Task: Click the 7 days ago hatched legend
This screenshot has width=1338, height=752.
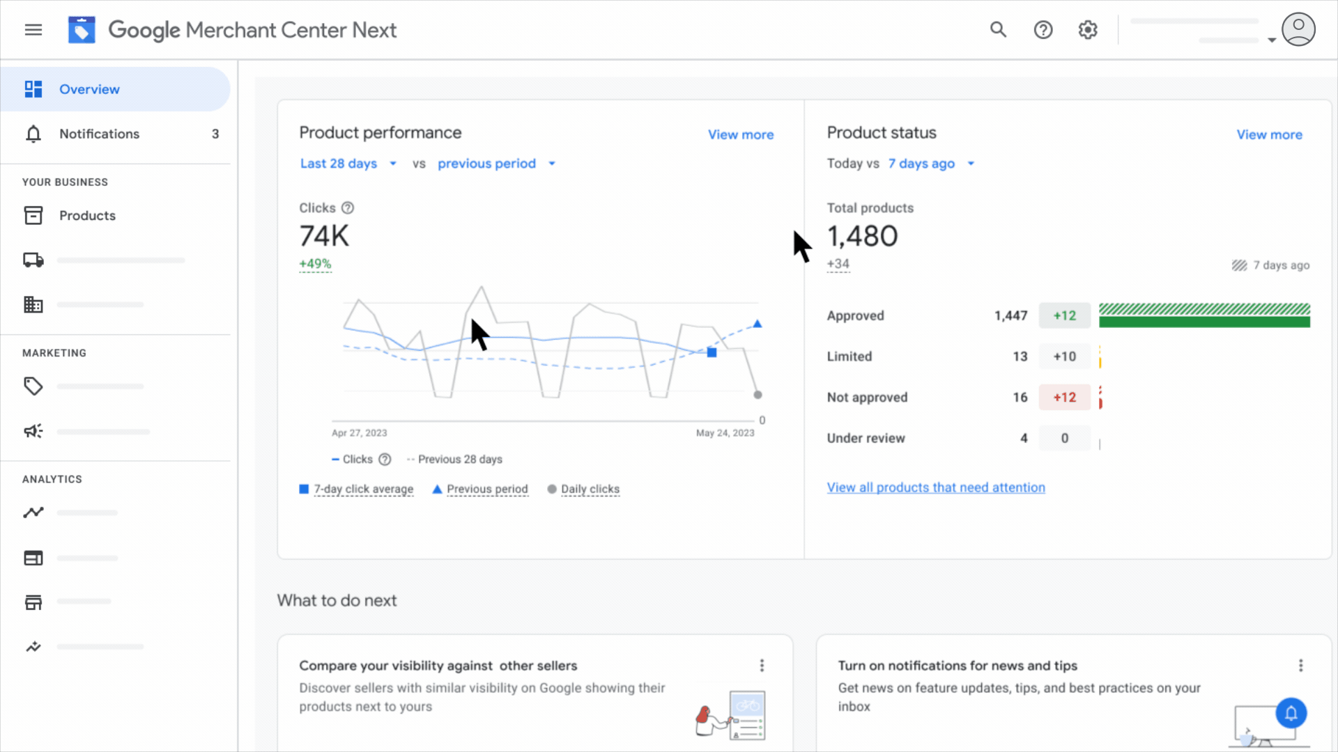Action: pos(1270,265)
